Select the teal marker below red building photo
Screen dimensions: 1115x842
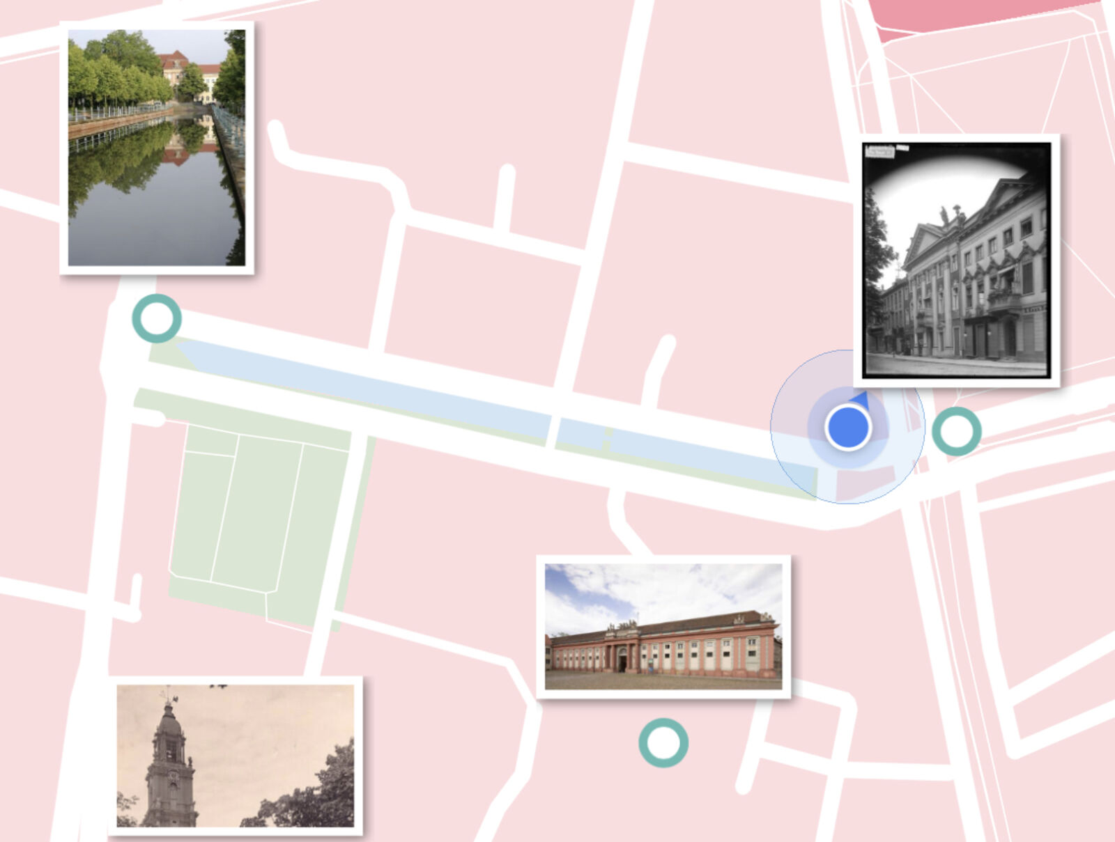point(663,743)
